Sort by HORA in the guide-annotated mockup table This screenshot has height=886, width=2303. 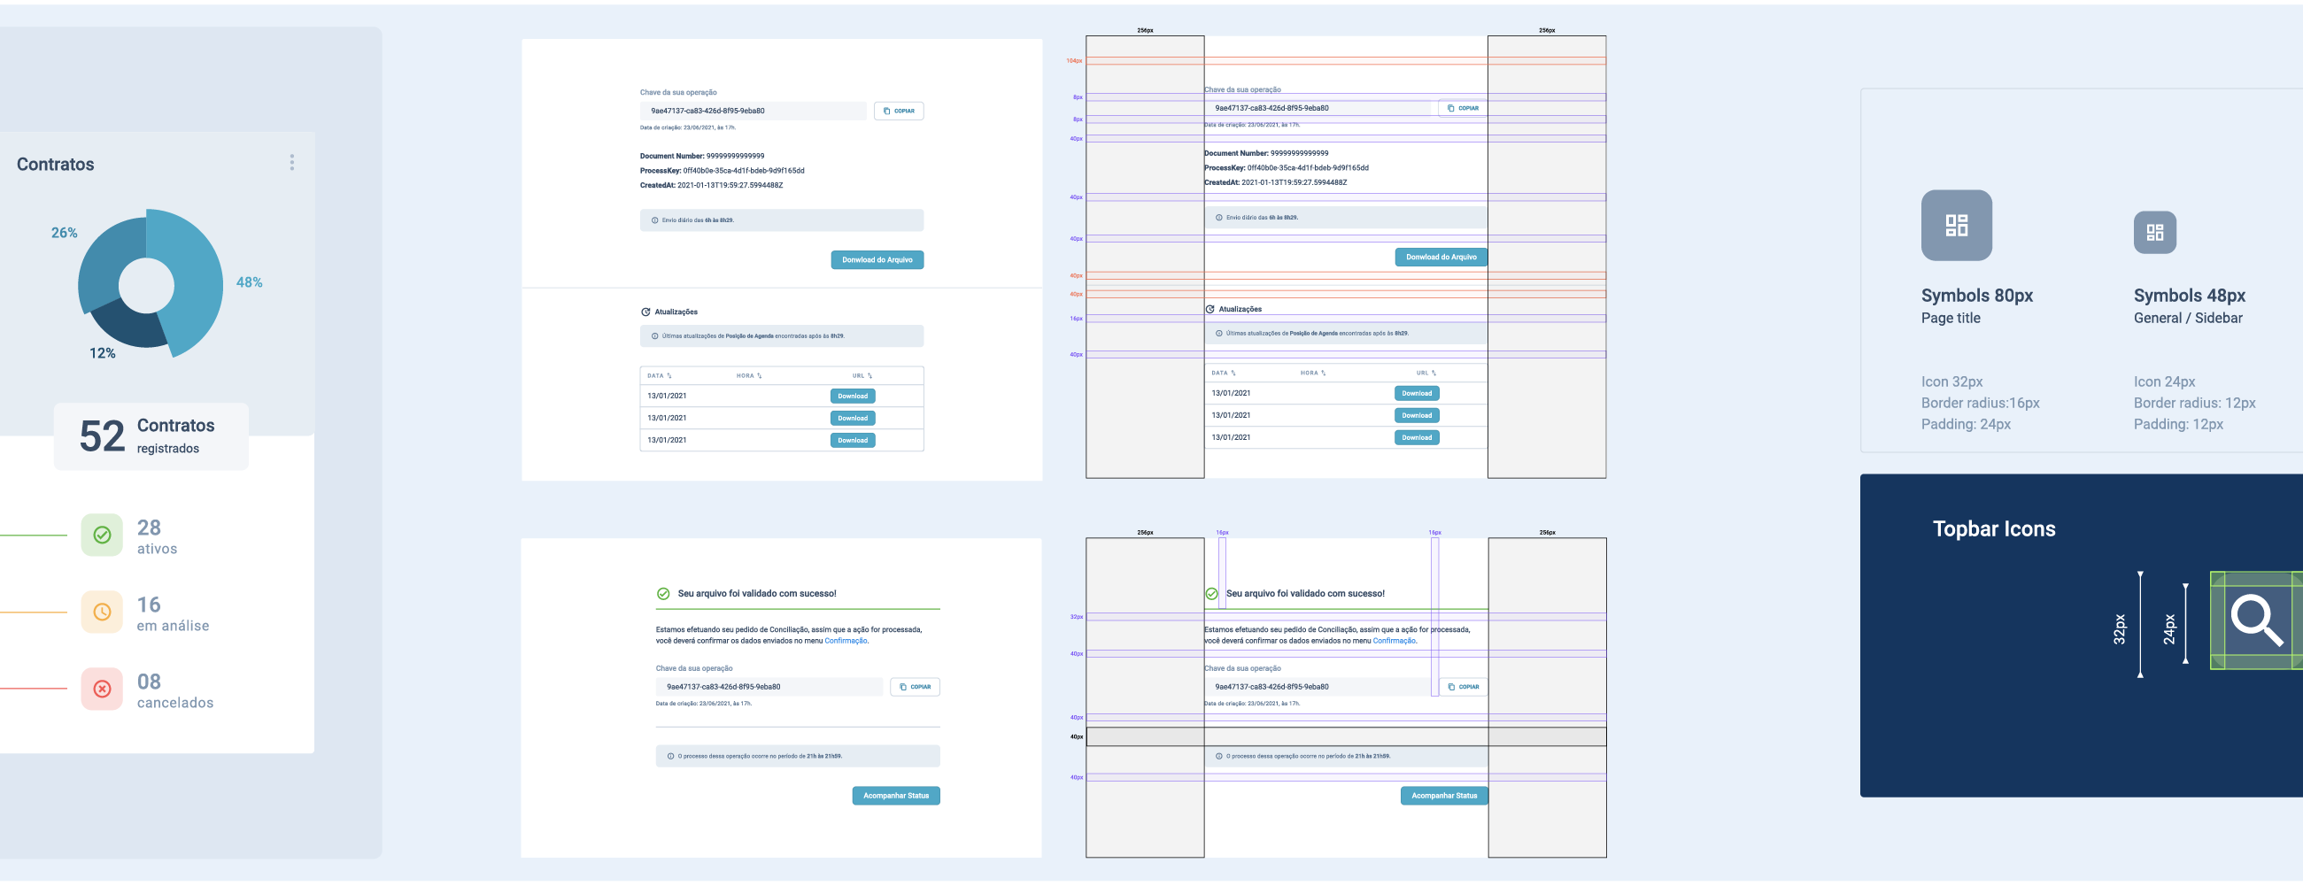(1313, 373)
